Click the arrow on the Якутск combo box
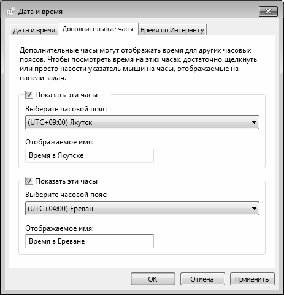 pyautogui.click(x=254, y=122)
